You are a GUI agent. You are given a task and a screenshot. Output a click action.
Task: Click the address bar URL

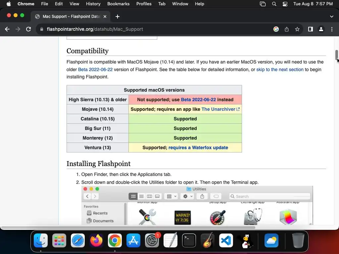pos(95,29)
